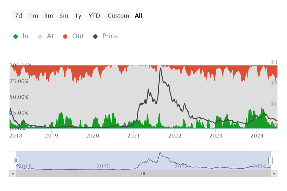Click the 75.00% y-axis label

click(x=19, y=81)
